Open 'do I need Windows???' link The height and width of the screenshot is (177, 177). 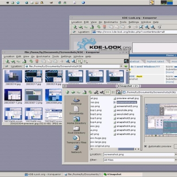coord(145,67)
